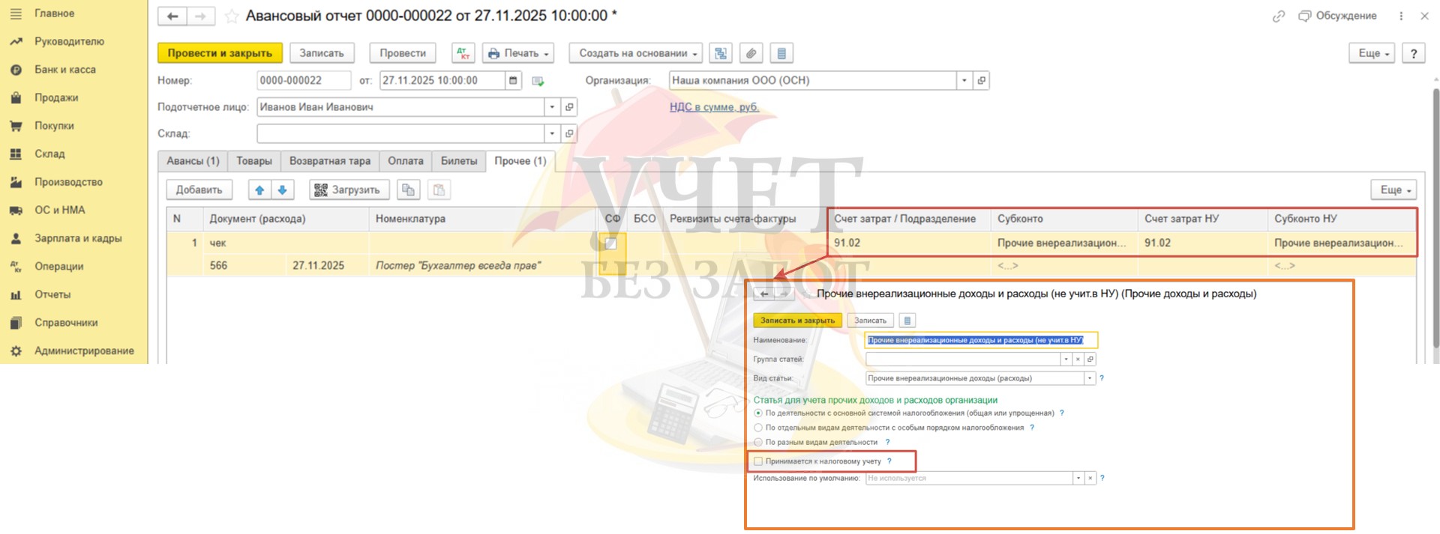Enable Принимается к налоговому учету checkbox
The width and height of the screenshot is (1440, 534).
click(x=758, y=461)
